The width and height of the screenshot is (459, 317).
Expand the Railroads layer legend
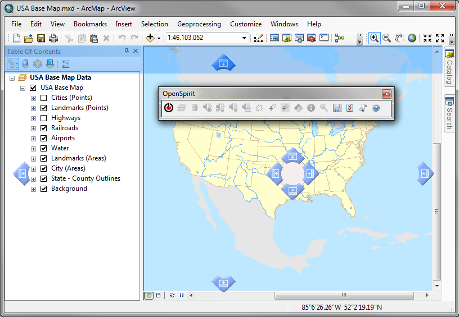click(33, 128)
